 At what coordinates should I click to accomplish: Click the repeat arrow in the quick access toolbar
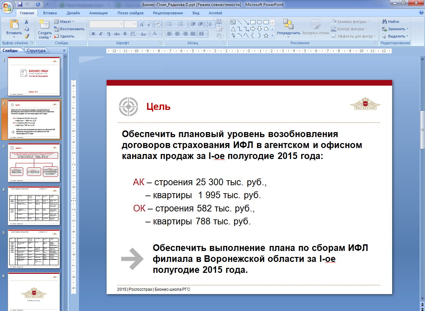[x=38, y=4]
